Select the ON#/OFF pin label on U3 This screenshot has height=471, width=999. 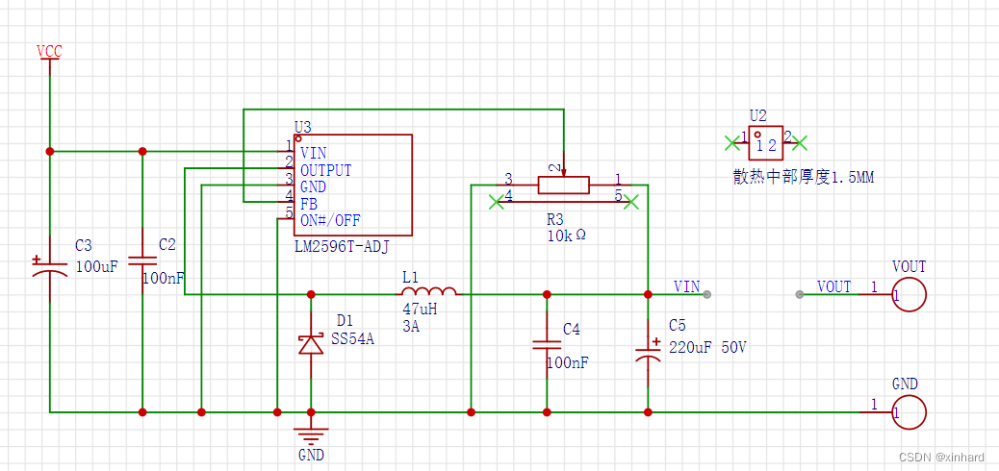point(331,221)
